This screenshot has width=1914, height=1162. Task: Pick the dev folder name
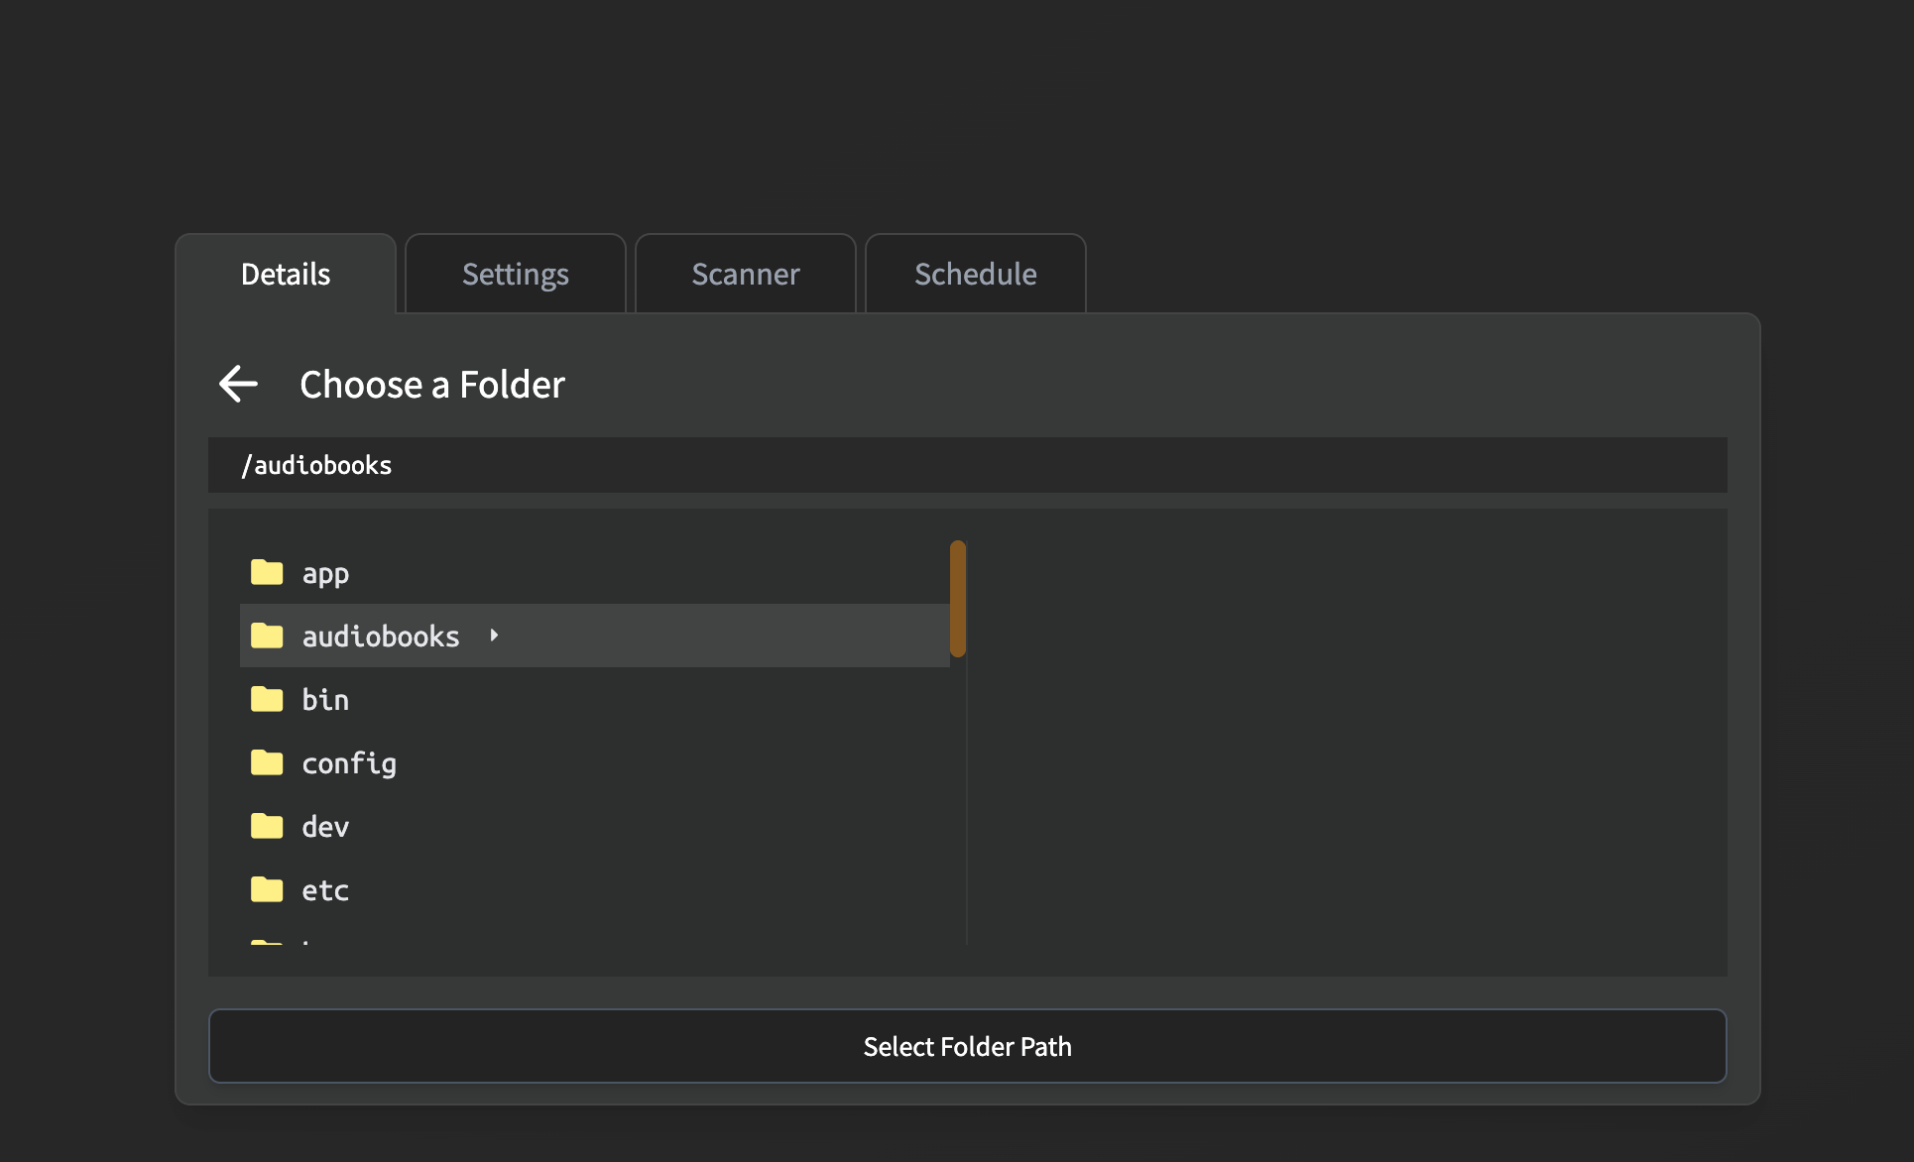click(325, 827)
